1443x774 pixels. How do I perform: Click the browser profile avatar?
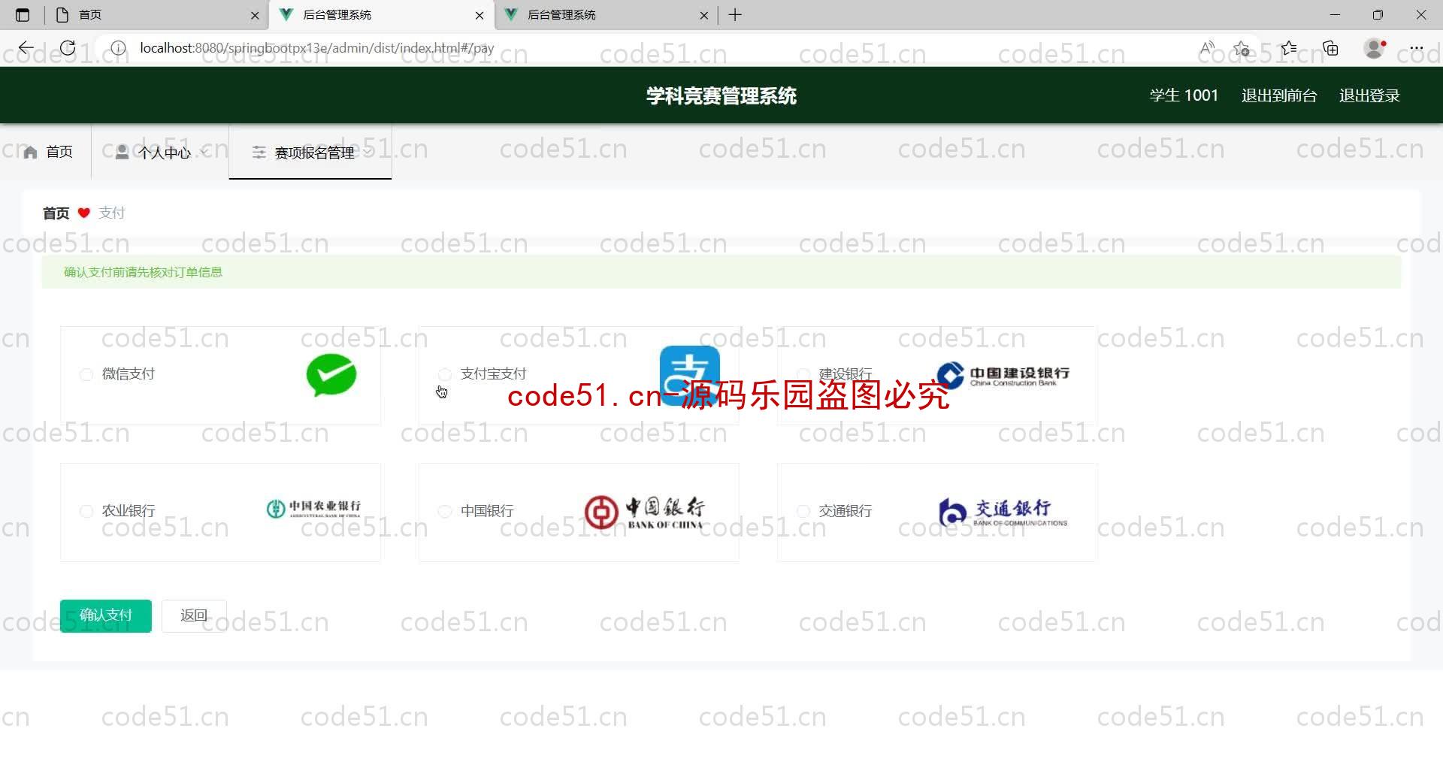[x=1375, y=48]
